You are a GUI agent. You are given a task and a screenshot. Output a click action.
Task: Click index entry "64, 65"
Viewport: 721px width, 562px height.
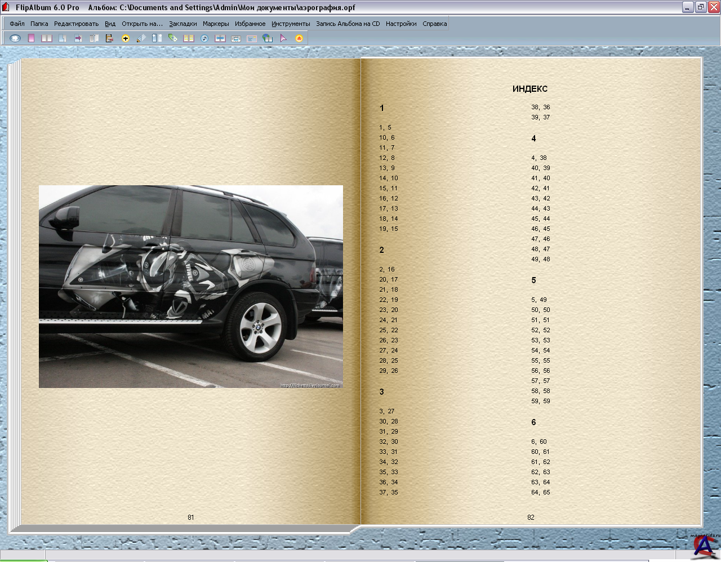[540, 492]
